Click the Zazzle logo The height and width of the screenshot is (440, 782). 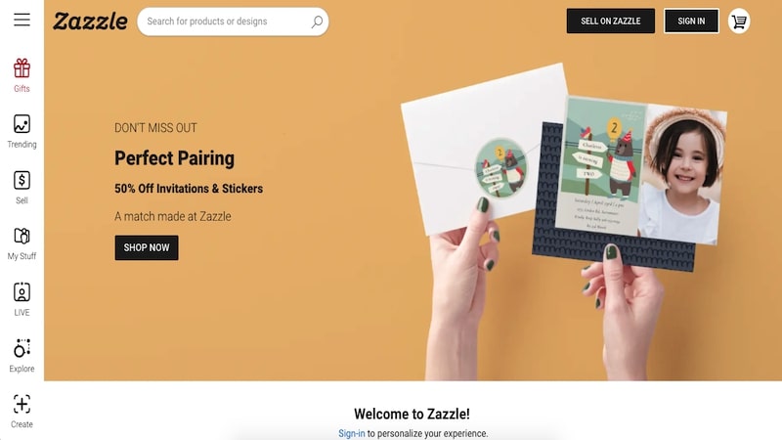tap(90, 22)
